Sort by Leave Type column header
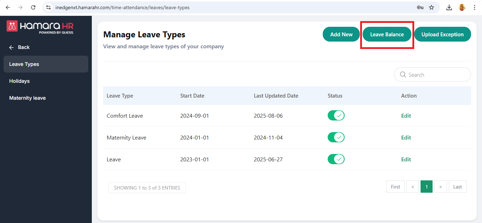 [120, 95]
